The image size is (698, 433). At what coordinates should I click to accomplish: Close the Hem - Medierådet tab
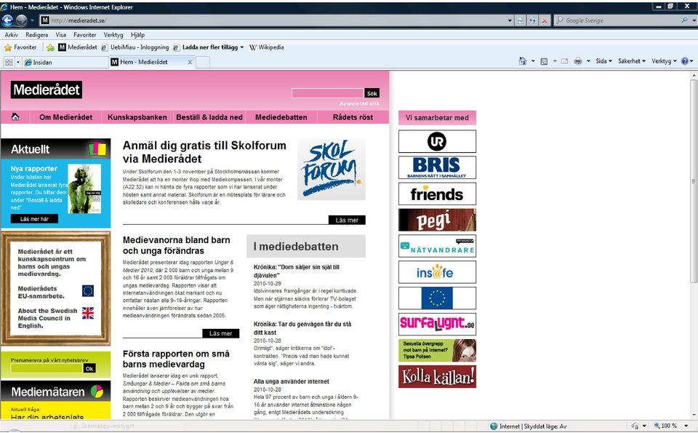coord(190,63)
